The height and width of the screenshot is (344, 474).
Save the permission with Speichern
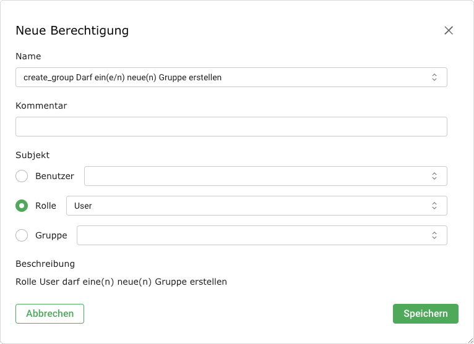(x=425, y=314)
